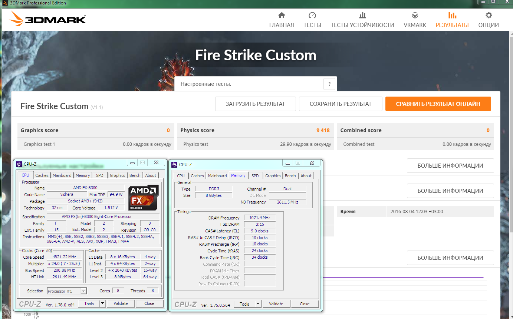Click title bar icon of CPU-Z Memory window
The height and width of the screenshot is (319, 513).
(174, 164)
